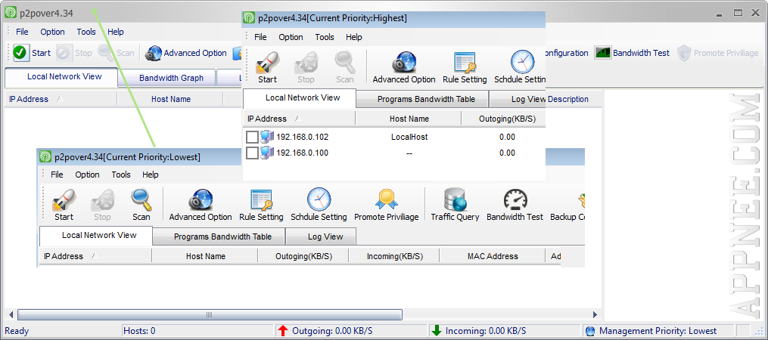The width and height of the screenshot is (768, 340).
Task: Open Schdule Setting clock in Highest priority window
Action: (x=523, y=62)
